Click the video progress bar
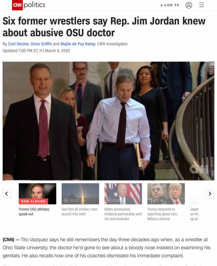The height and width of the screenshot is (266, 217). (x=108, y=180)
